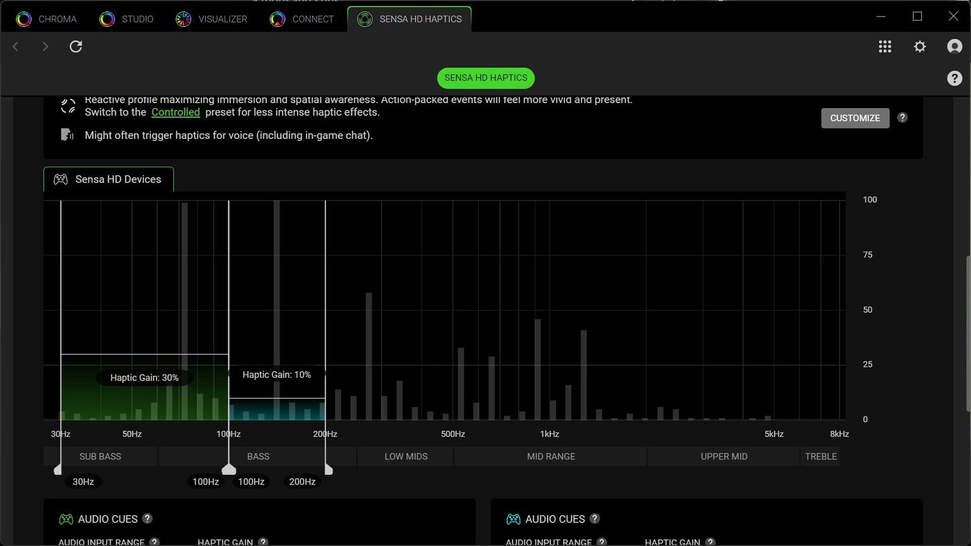Follow the Controlled preset link
971x546 pixels.
175,112
